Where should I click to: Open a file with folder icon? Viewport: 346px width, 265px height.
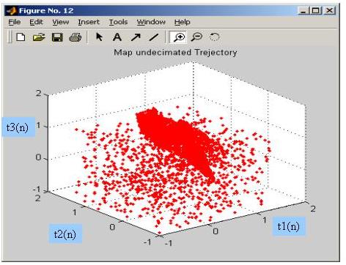pos(39,37)
